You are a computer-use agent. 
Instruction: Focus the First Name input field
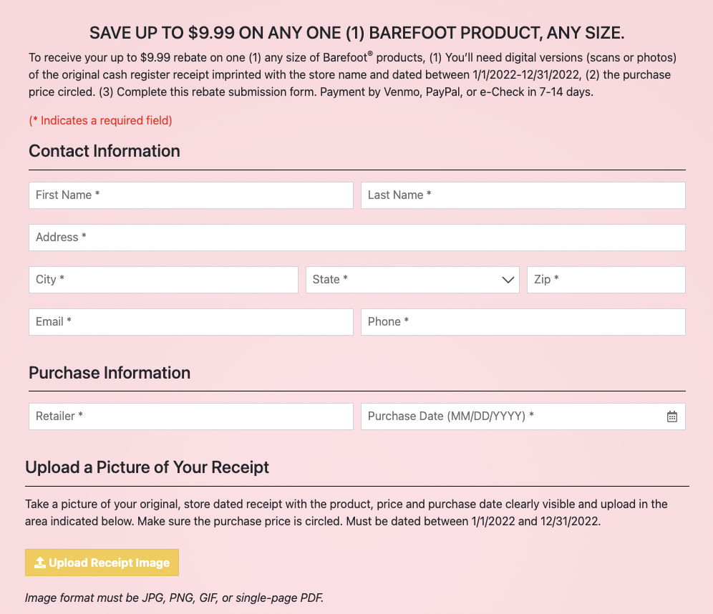(x=190, y=195)
